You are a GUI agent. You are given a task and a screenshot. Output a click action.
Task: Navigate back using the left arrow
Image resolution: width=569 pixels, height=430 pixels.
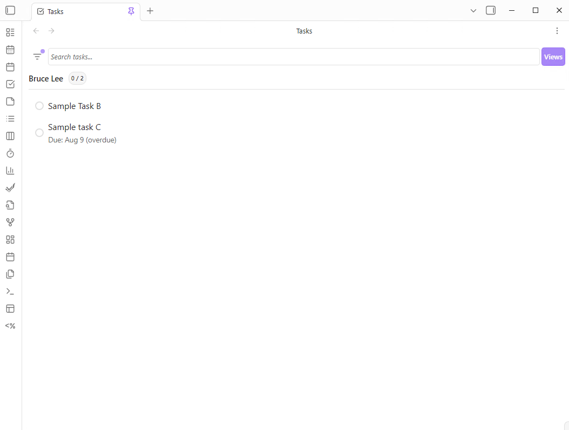tap(36, 31)
